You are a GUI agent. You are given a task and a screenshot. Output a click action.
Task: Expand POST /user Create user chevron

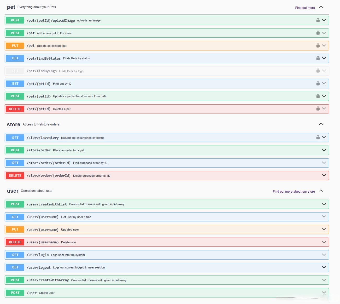pos(324,292)
